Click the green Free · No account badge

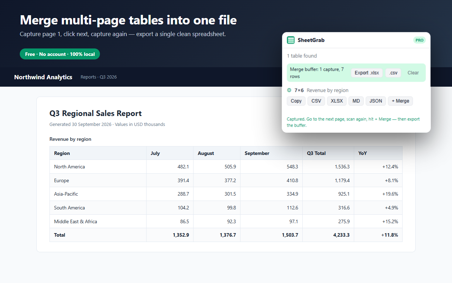[60, 54]
